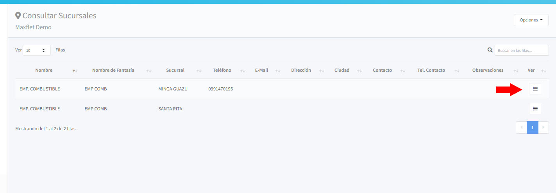This screenshot has height=193, width=556.
Task: Sort by Observaciones column arrows
Action: (x=516, y=71)
